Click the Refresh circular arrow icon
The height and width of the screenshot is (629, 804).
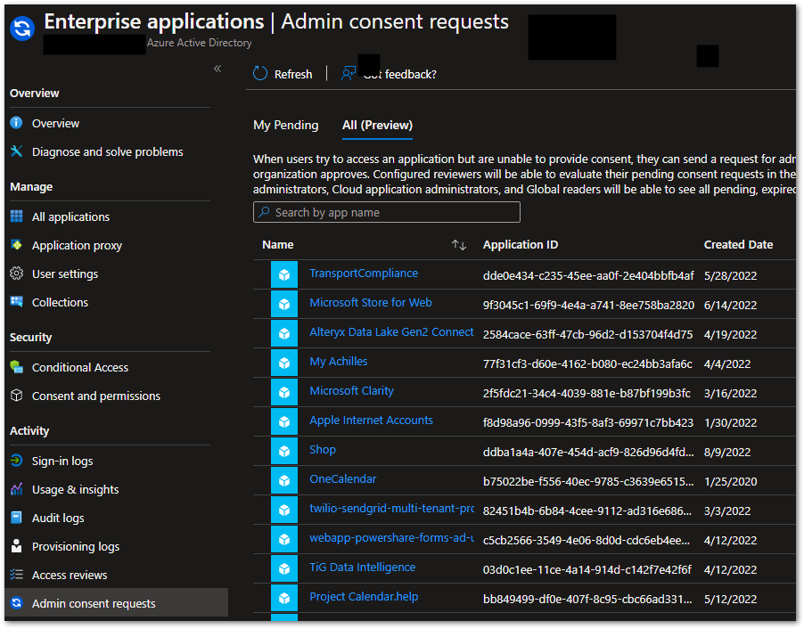pyautogui.click(x=260, y=74)
